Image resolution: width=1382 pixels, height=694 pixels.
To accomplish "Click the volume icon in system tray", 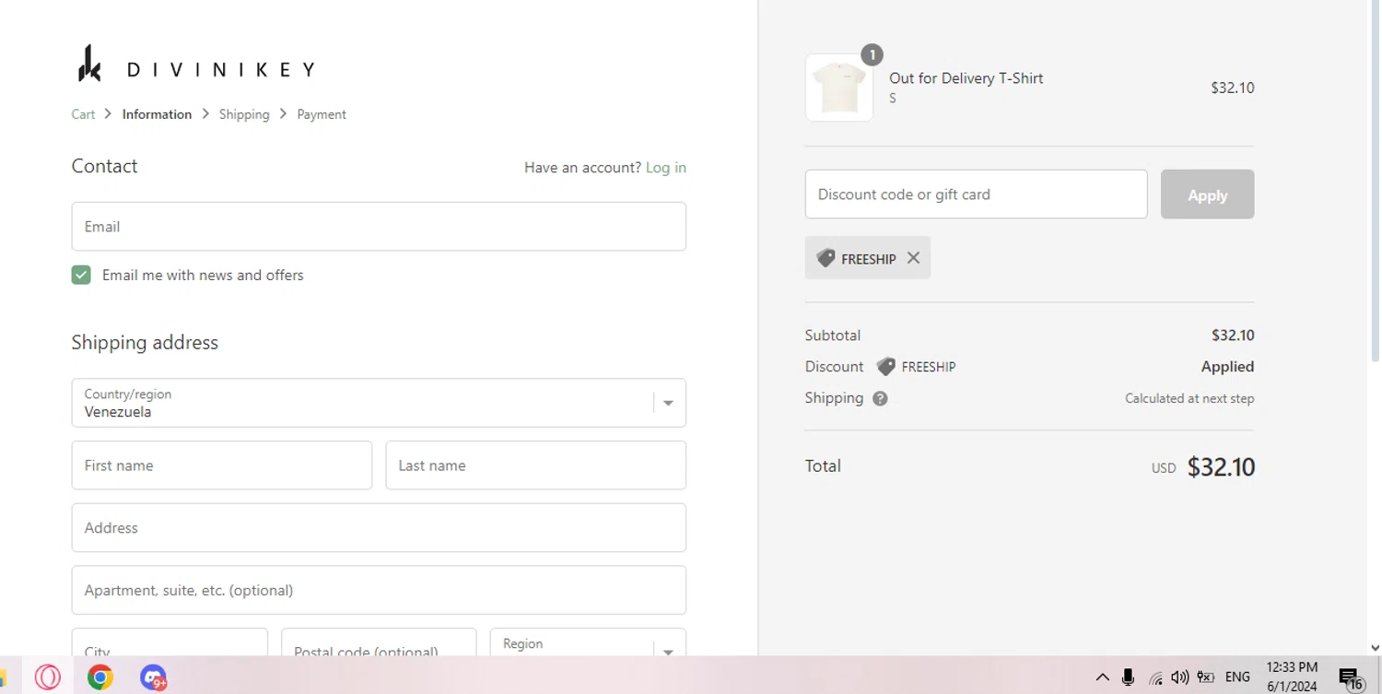I will 1179,677.
